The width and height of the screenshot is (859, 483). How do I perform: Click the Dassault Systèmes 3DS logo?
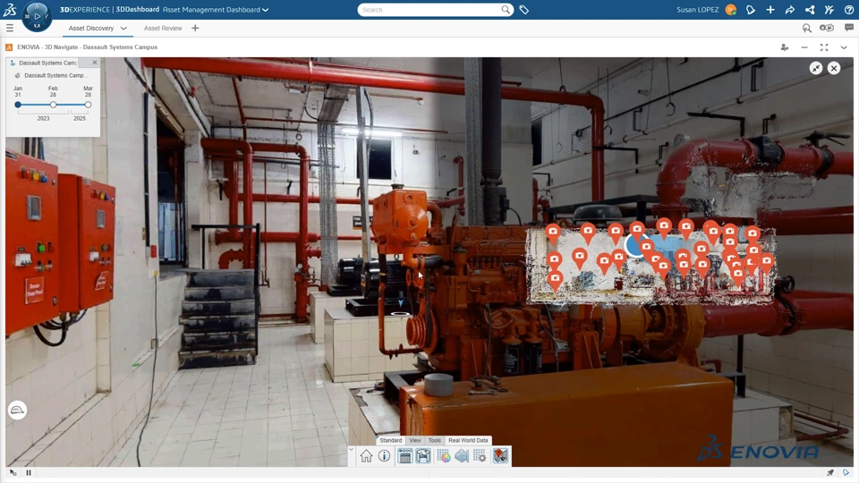[9, 9]
